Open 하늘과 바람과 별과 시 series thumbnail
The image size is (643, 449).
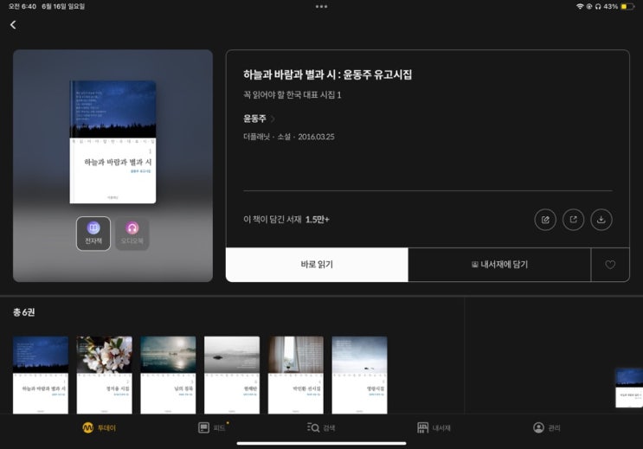coord(41,375)
